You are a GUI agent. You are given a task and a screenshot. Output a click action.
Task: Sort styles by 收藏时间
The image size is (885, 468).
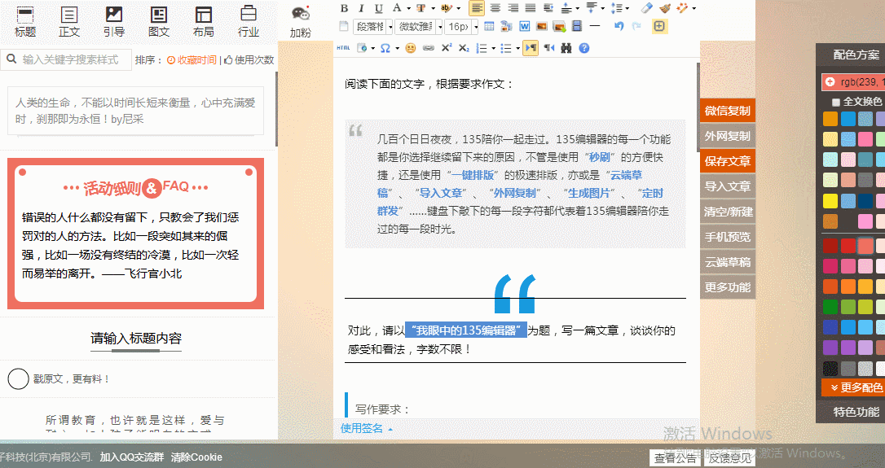tap(192, 59)
